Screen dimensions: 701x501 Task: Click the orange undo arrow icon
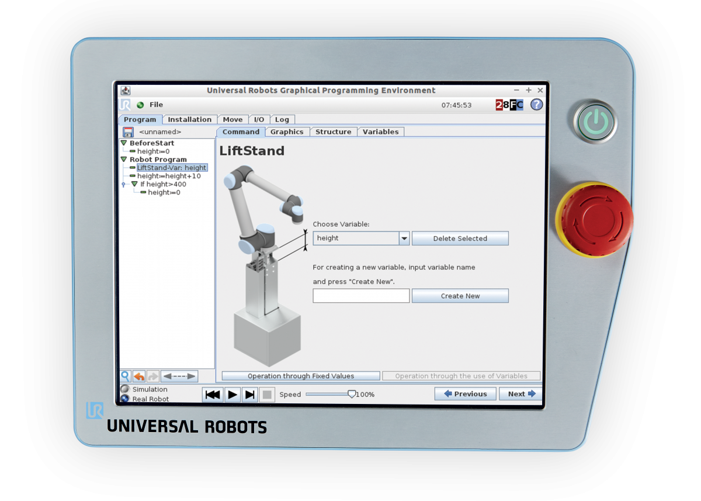tap(139, 376)
